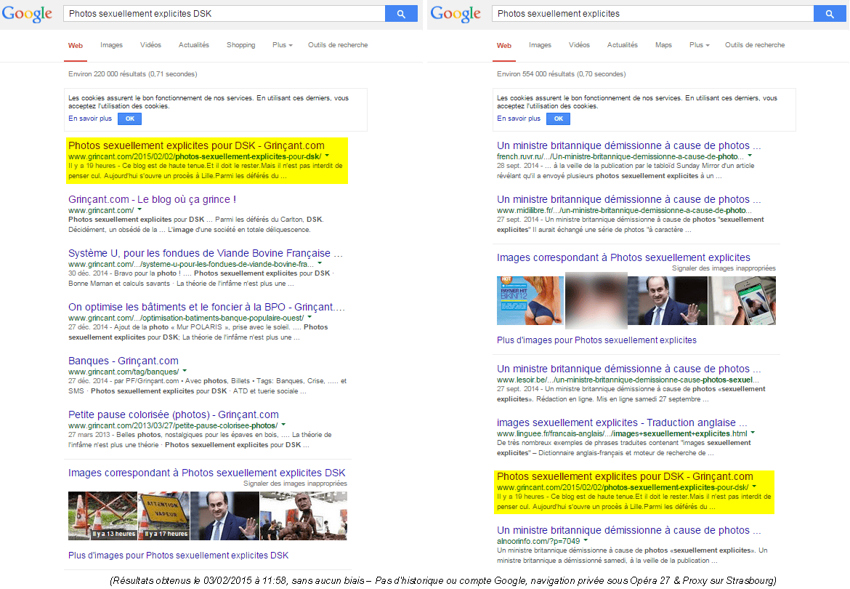Click the phone screen image thumbnail
The height and width of the screenshot is (589, 850).
[742, 300]
